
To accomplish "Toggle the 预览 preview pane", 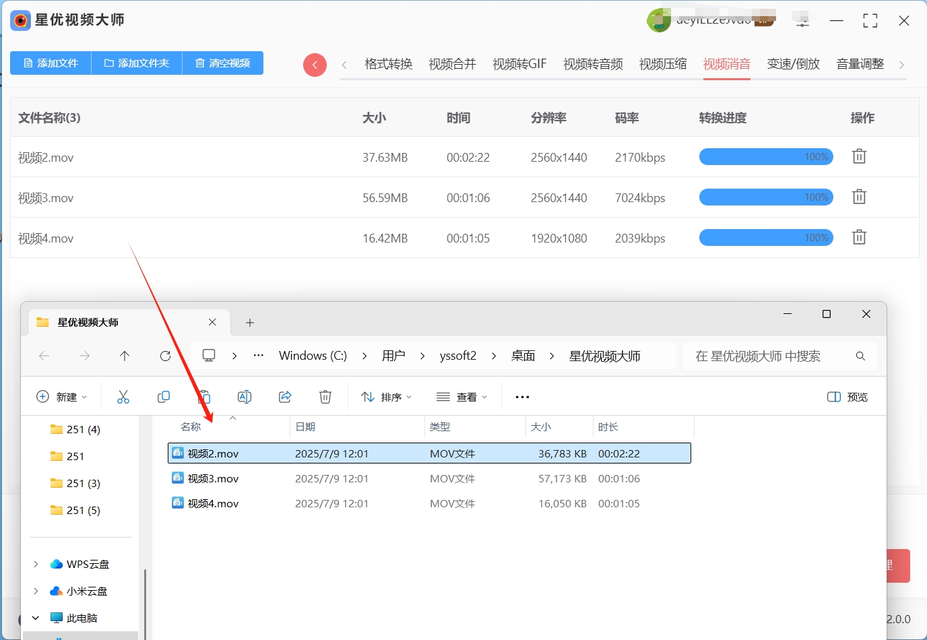I will click(848, 397).
